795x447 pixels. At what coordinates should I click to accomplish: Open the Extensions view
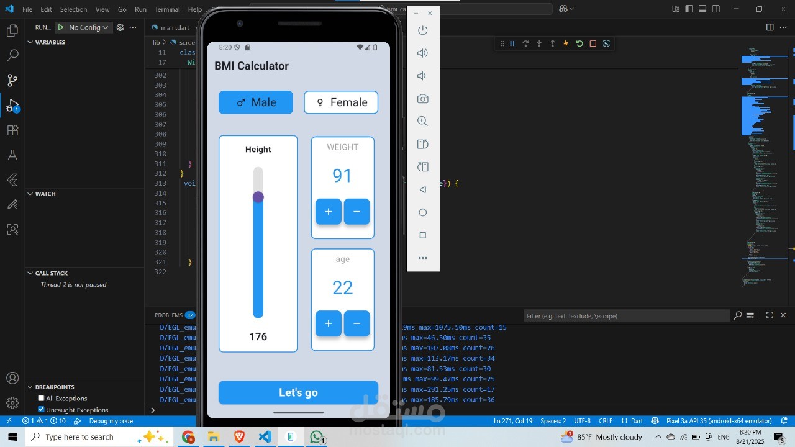pos(12,130)
